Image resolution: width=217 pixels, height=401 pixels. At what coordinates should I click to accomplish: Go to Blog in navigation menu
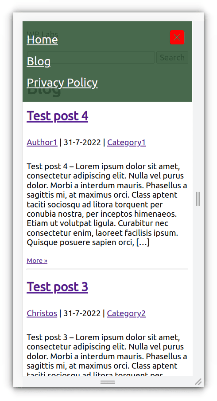tap(39, 61)
